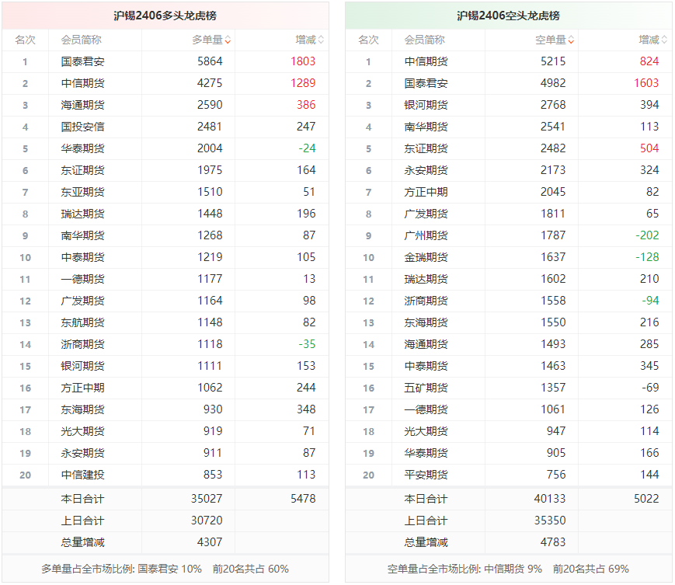Image resolution: width=675 pixels, height=585 pixels.
Task: Click long total 35027
Action: click(207, 499)
